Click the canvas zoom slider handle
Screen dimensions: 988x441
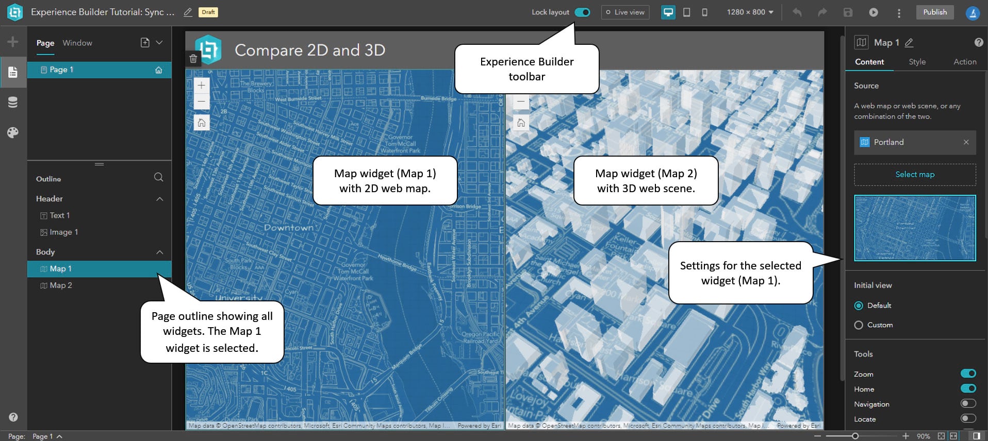tap(855, 436)
